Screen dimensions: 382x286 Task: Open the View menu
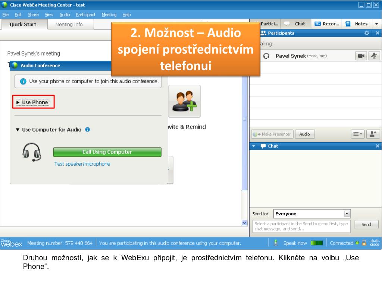49,15
